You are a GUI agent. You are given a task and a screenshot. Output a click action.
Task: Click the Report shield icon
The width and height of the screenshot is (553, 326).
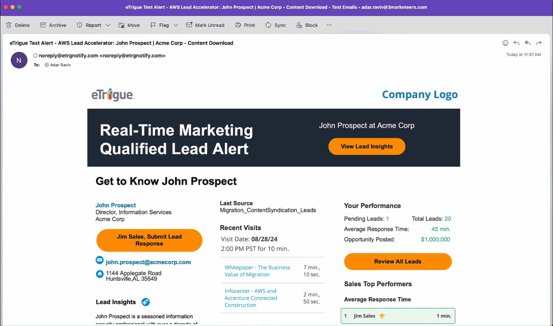click(x=79, y=25)
